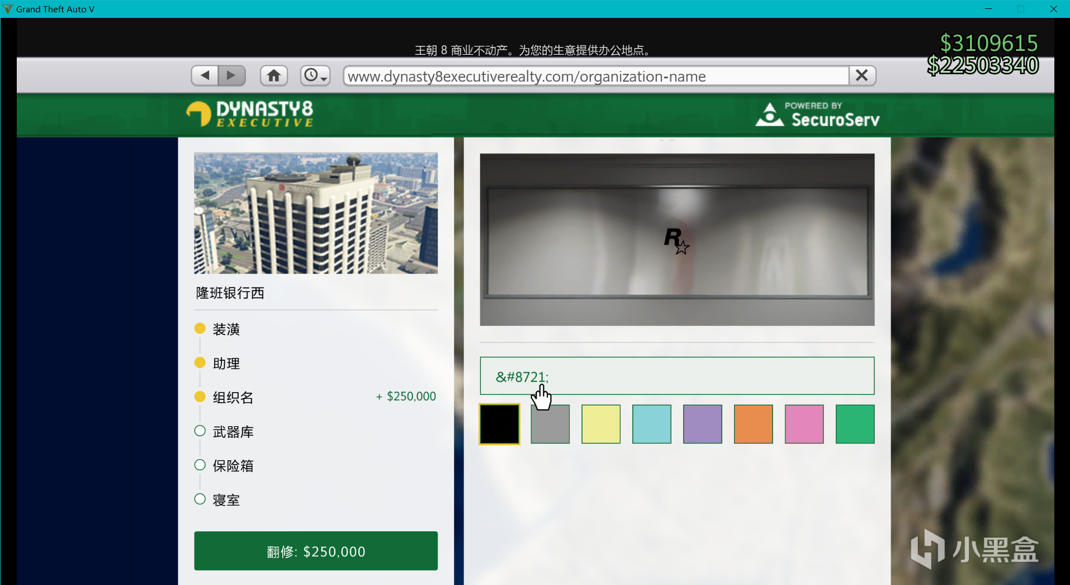This screenshot has width=1070, height=585.
Task: Close the in-game browser with the X button
Action: pyautogui.click(x=862, y=76)
